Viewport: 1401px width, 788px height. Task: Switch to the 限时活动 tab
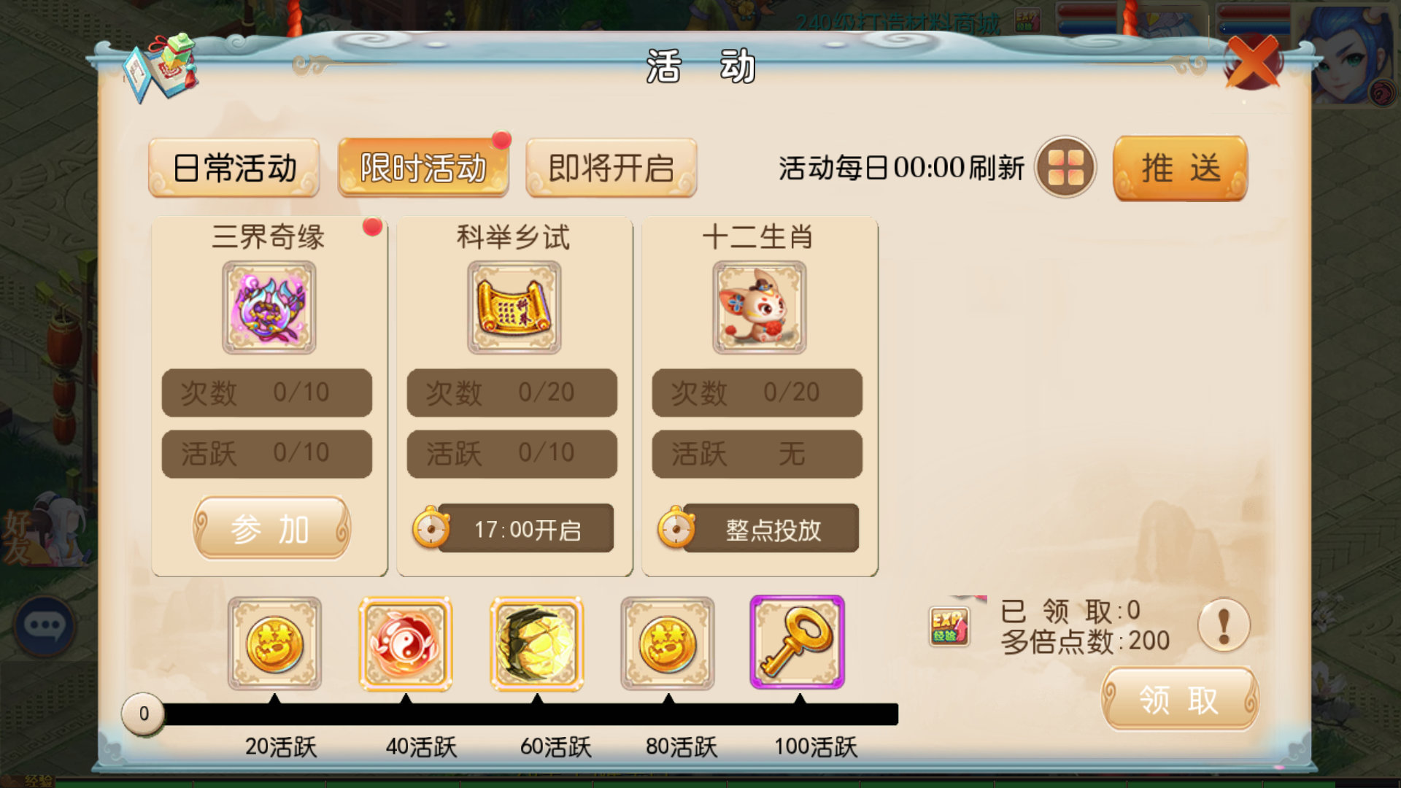click(x=423, y=168)
